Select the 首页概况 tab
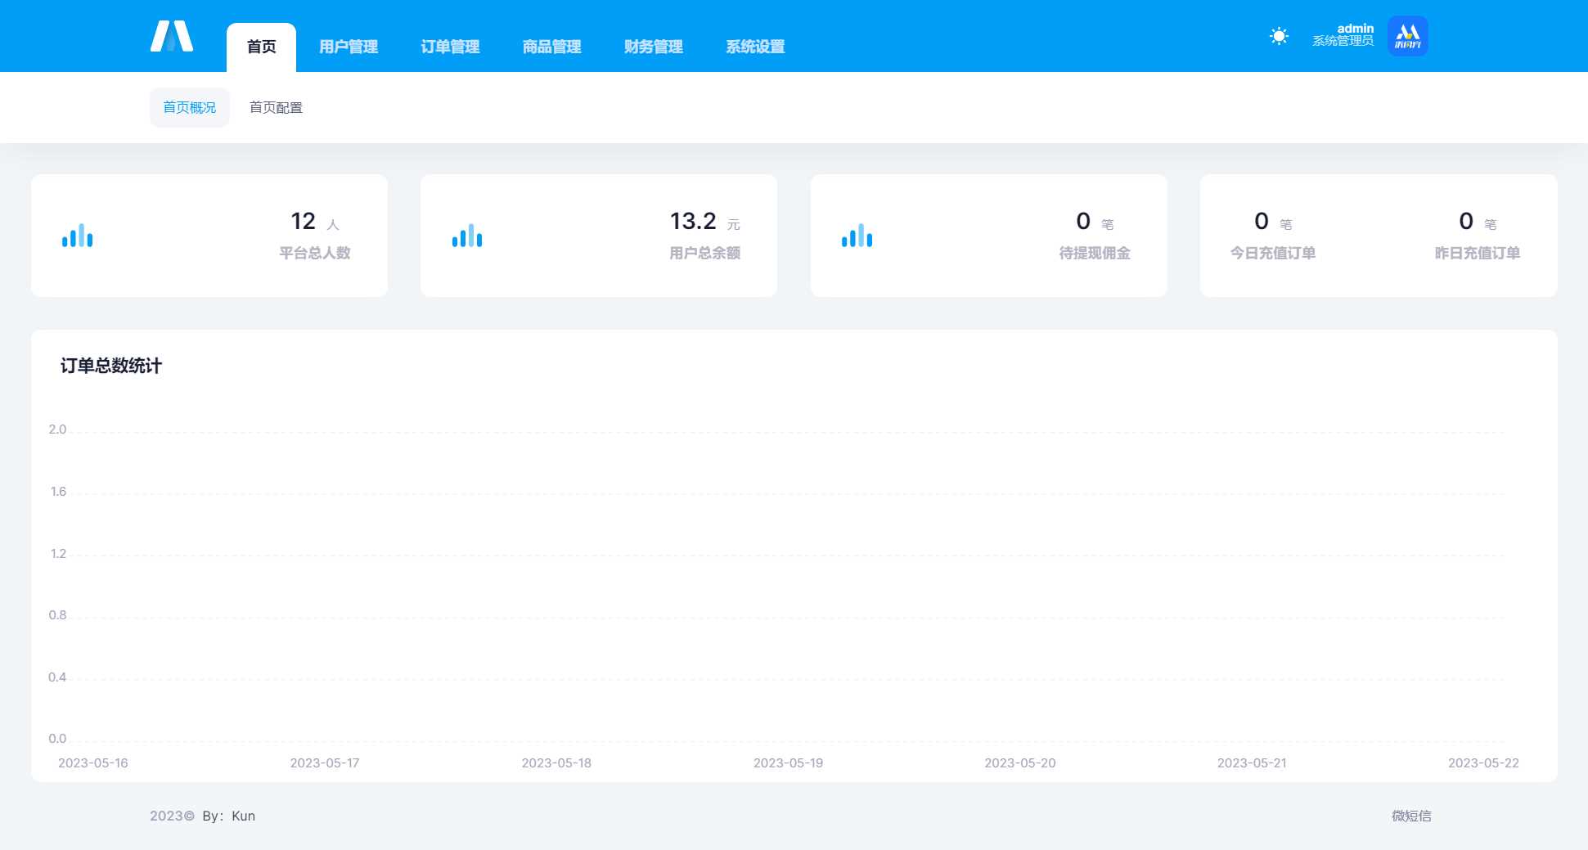Viewport: 1588px width, 850px height. [x=189, y=107]
